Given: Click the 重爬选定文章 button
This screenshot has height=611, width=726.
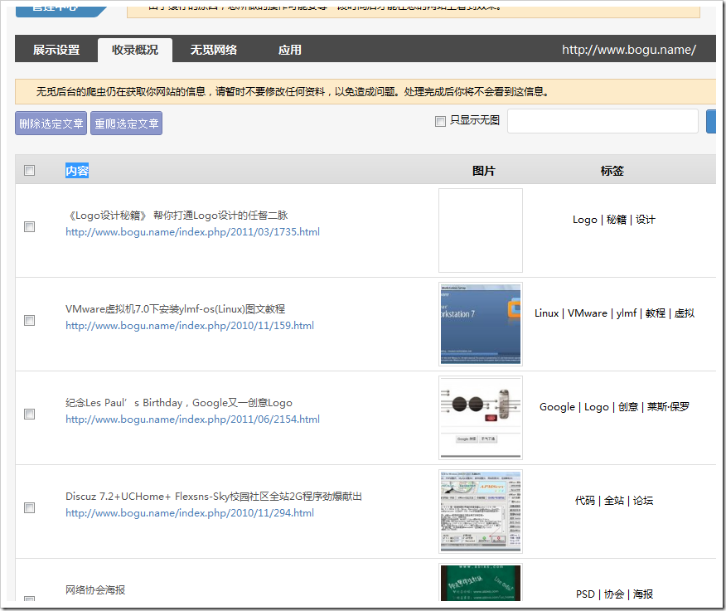Looking at the screenshot, I should click(127, 124).
